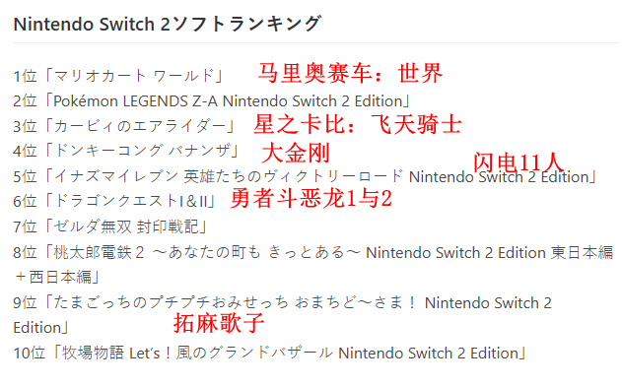Click red annotation 勇者斗恶龙1与2
This screenshot has width=622, height=387.
point(311,198)
